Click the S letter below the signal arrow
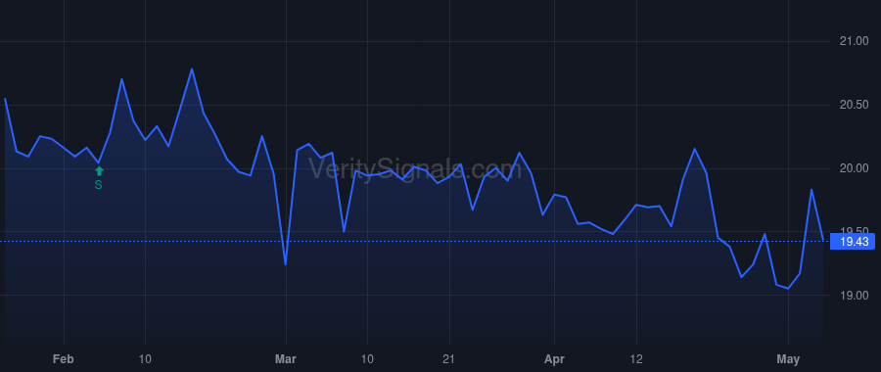The image size is (881, 372). tap(98, 185)
